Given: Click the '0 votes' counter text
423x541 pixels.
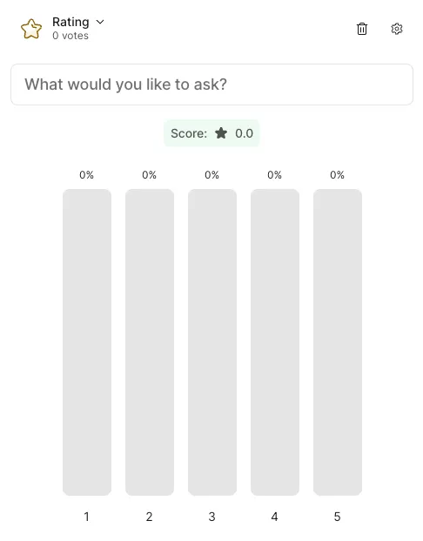Looking at the screenshot, I should click(70, 36).
